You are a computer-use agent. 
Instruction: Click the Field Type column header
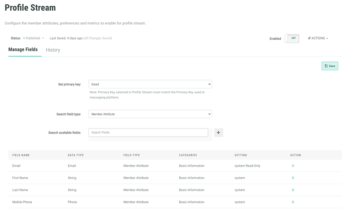click(132, 155)
